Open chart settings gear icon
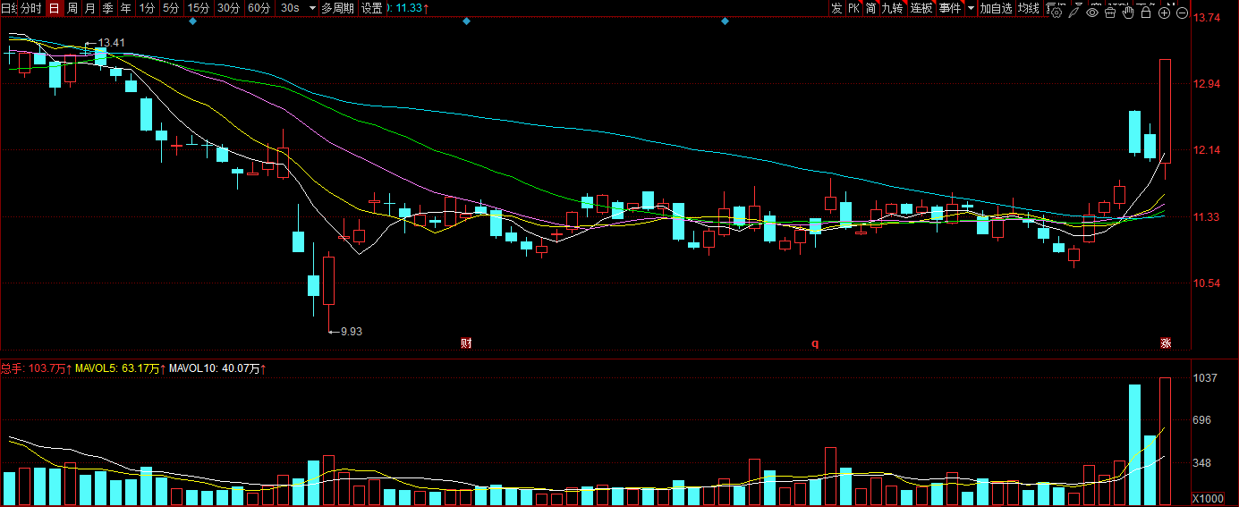The image size is (1239, 507). (x=1056, y=13)
